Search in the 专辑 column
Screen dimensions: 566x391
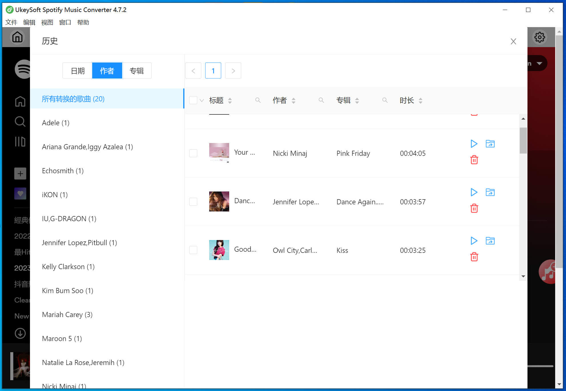click(385, 100)
